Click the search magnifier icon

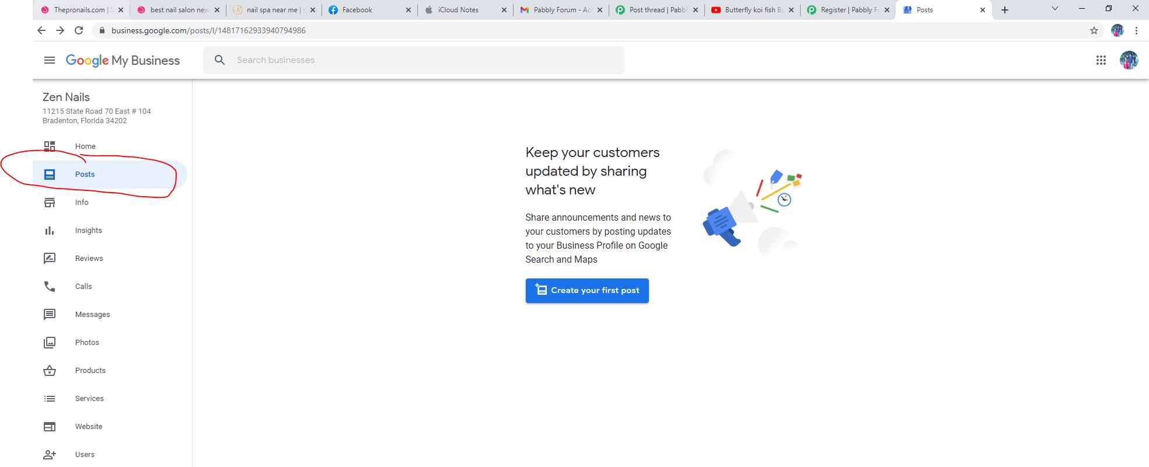219,60
